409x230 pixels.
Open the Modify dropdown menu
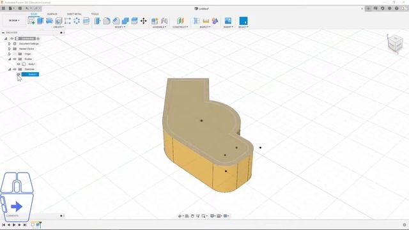[120, 27]
